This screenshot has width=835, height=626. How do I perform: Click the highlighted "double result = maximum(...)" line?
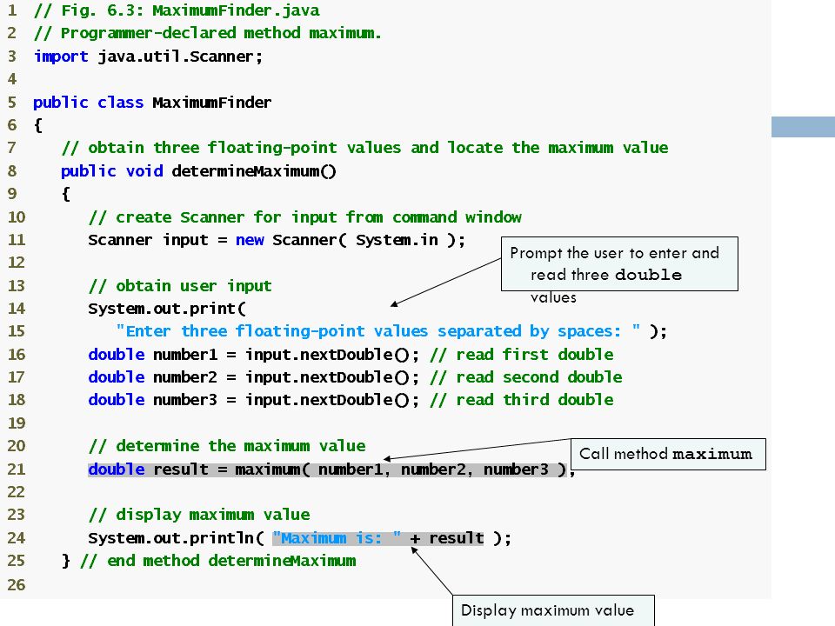point(331,469)
